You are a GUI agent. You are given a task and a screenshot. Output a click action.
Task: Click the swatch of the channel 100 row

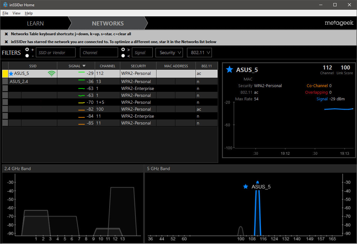tap(5, 109)
